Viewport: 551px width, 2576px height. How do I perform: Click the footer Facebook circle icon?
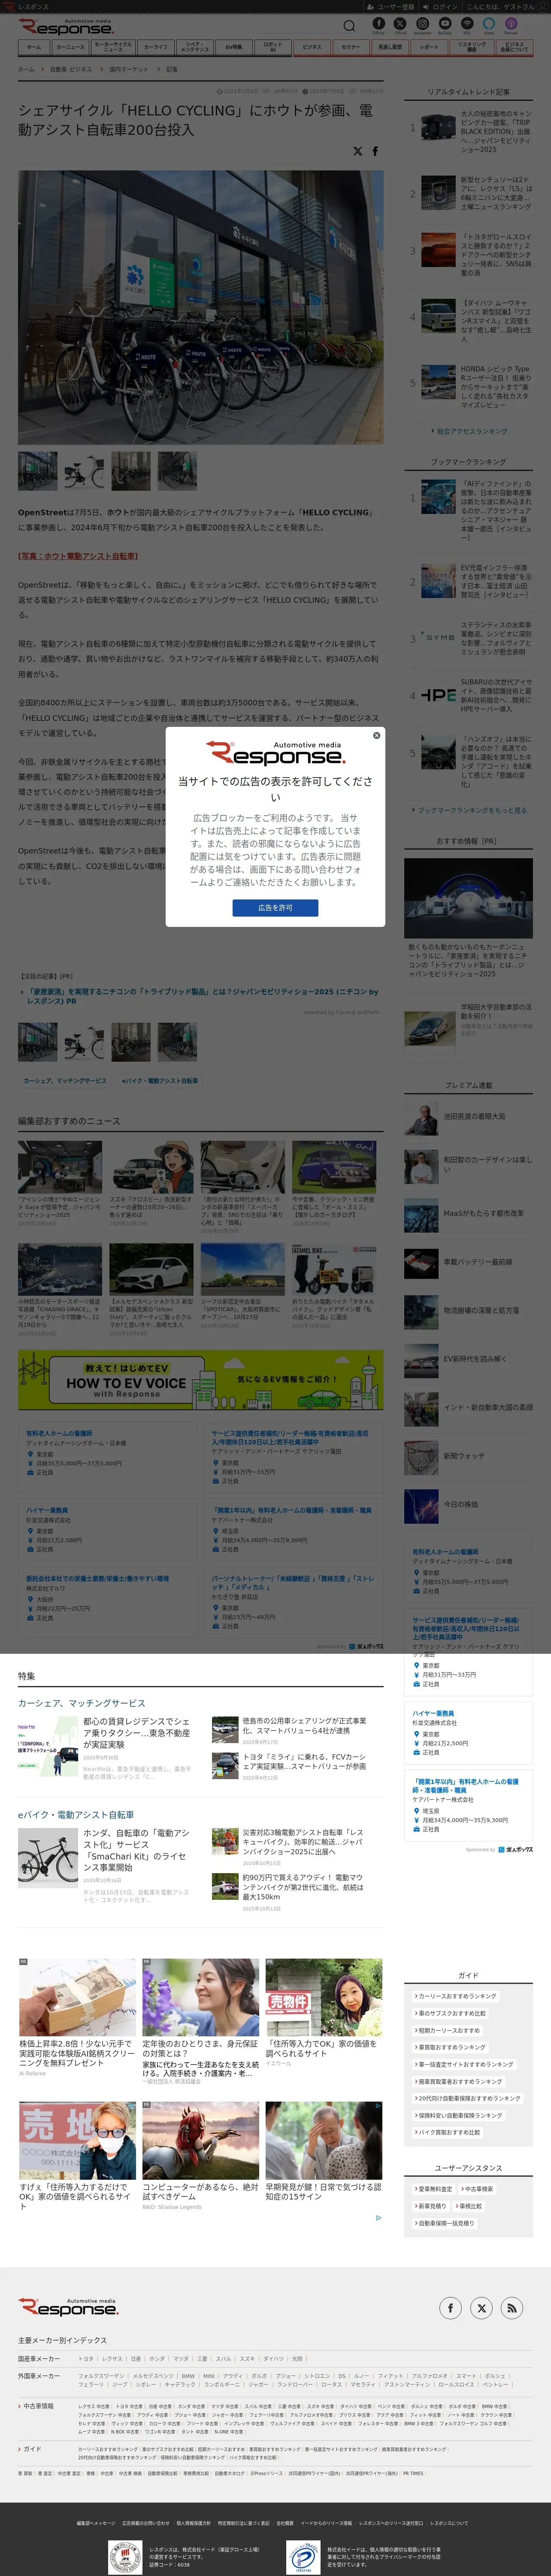coord(450,2308)
